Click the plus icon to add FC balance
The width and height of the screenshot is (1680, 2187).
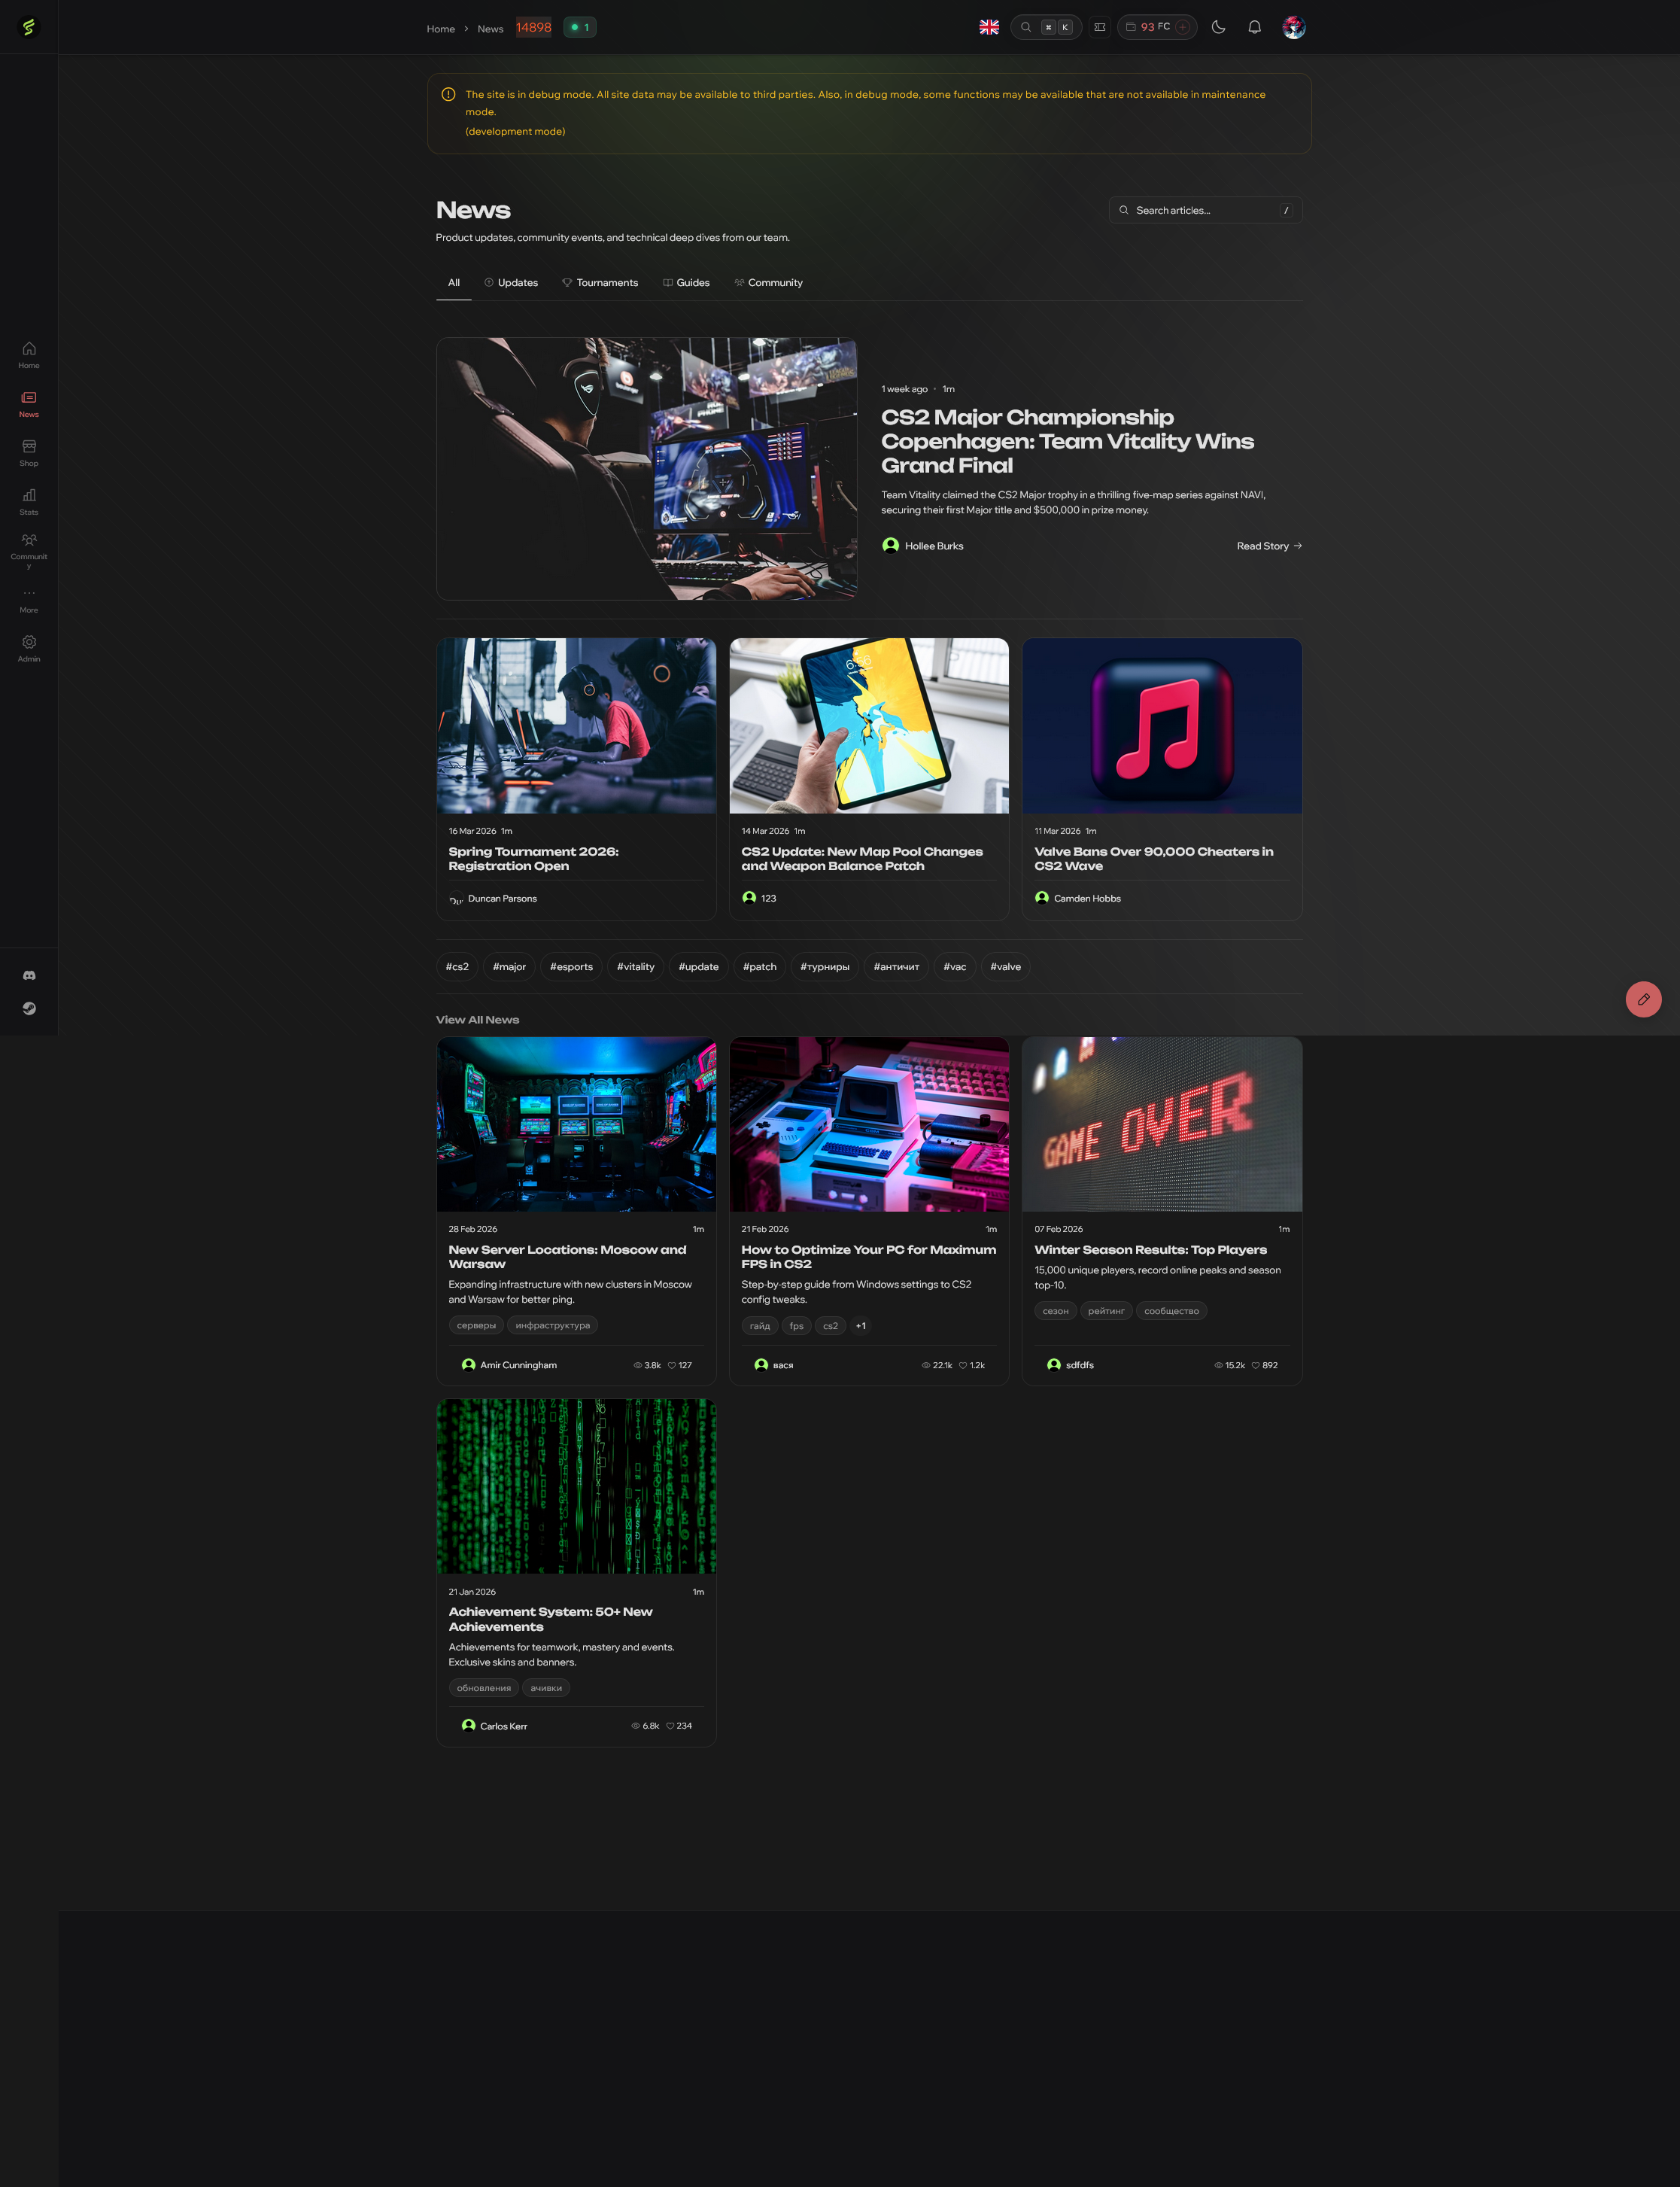pos(1183,28)
